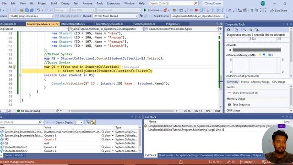Click the reset zoom diagnostics icon
The width and height of the screenshot is (293, 165).
(x=257, y=30)
